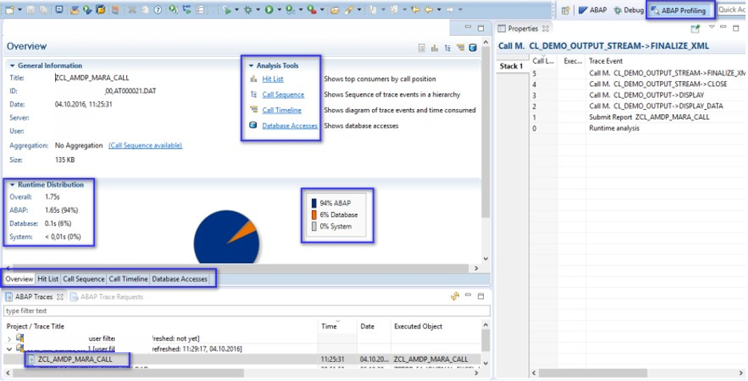Open the back navigation history dropdown
Image resolution: width=748 pixels, height=381 pixels.
[x=439, y=10]
